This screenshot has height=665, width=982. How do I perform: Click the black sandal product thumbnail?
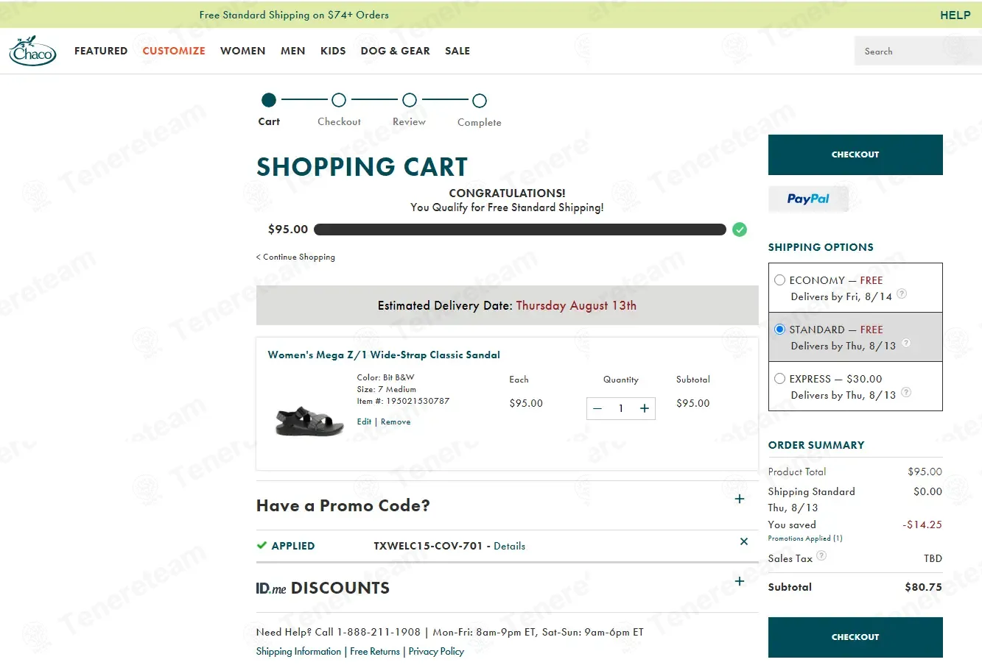(x=309, y=421)
